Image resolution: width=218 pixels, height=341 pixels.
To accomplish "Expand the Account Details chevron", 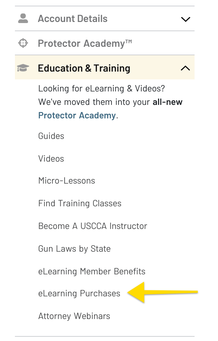I will coord(185,19).
